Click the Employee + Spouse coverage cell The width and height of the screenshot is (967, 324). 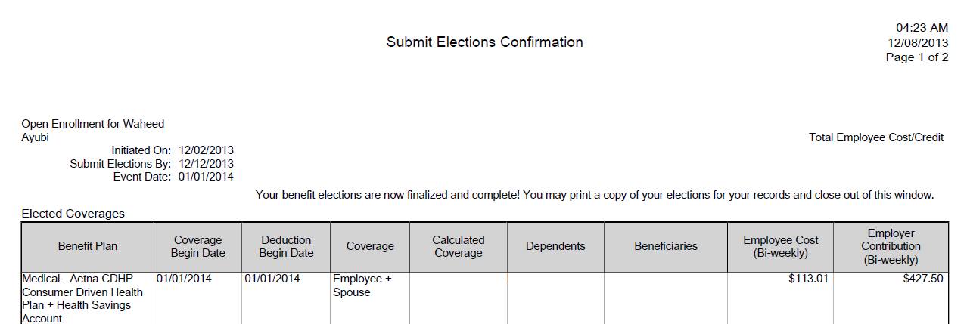pos(362,285)
